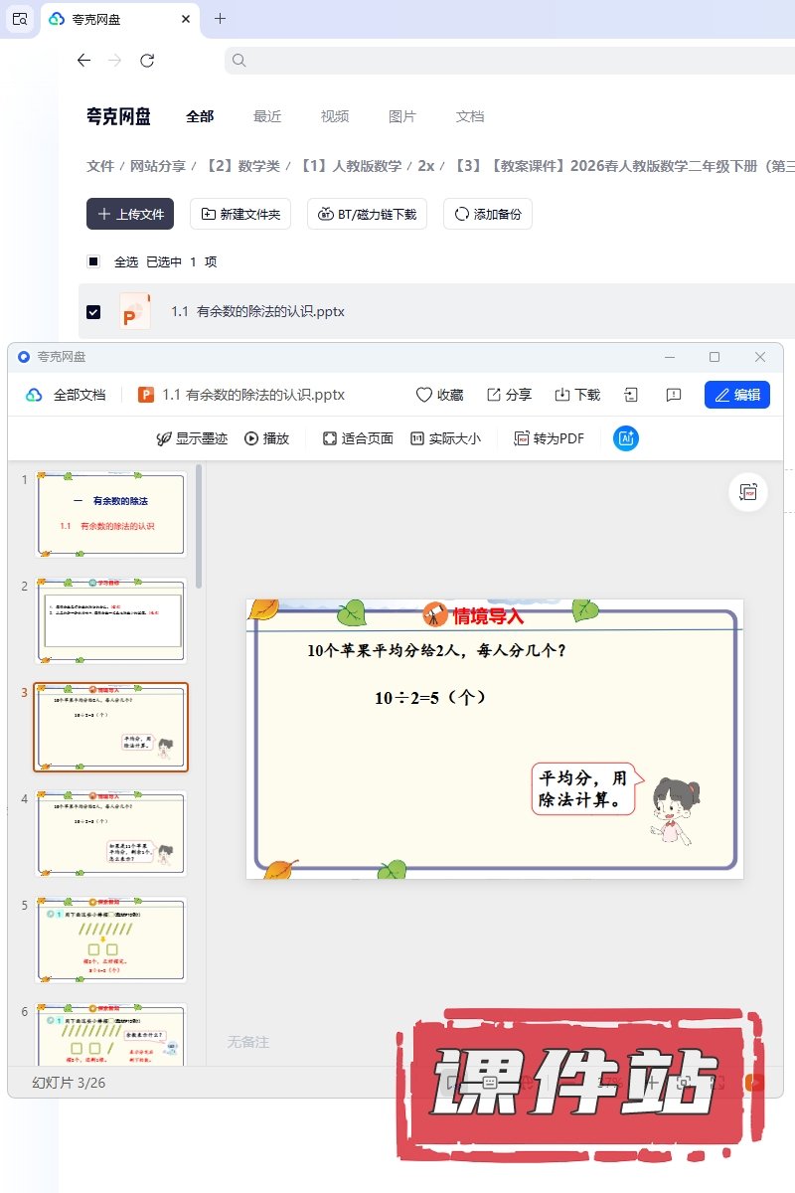Click the 分享 share icon
Viewport: 795px width, 1193px height.
[x=494, y=395]
